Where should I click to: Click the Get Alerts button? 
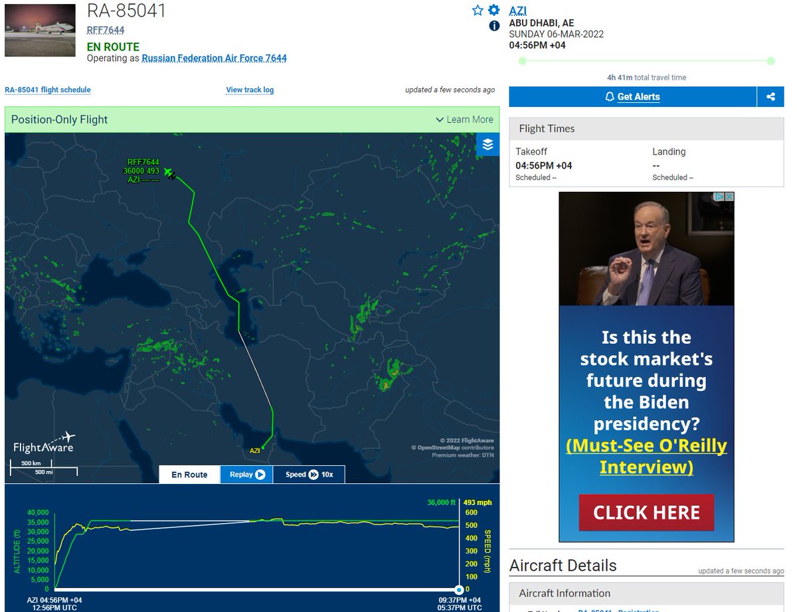tap(632, 96)
